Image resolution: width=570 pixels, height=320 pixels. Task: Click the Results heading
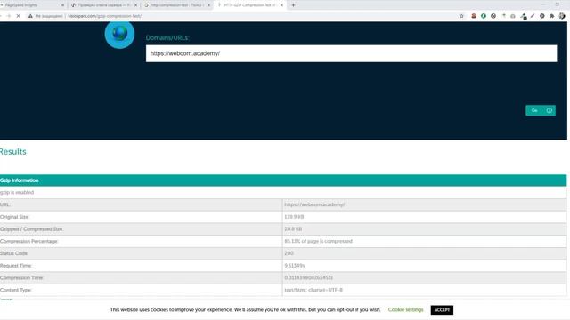point(12,152)
